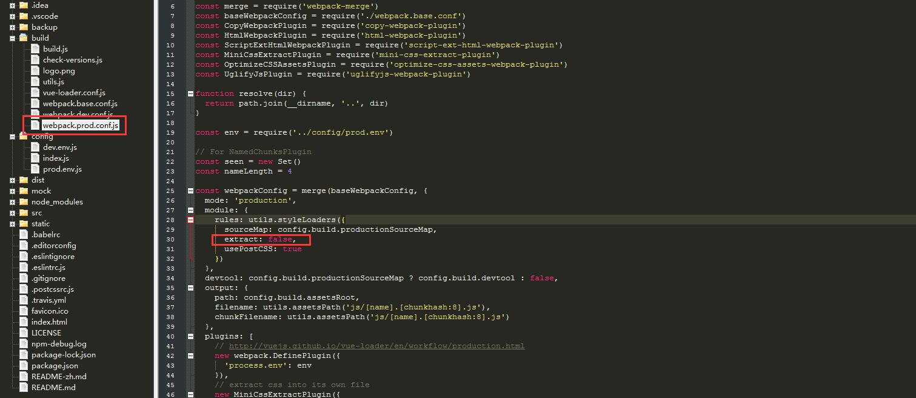Fold the MiniCssExtractPlugin block at line 46
The height and width of the screenshot is (398, 916).
[x=190, y=394]
